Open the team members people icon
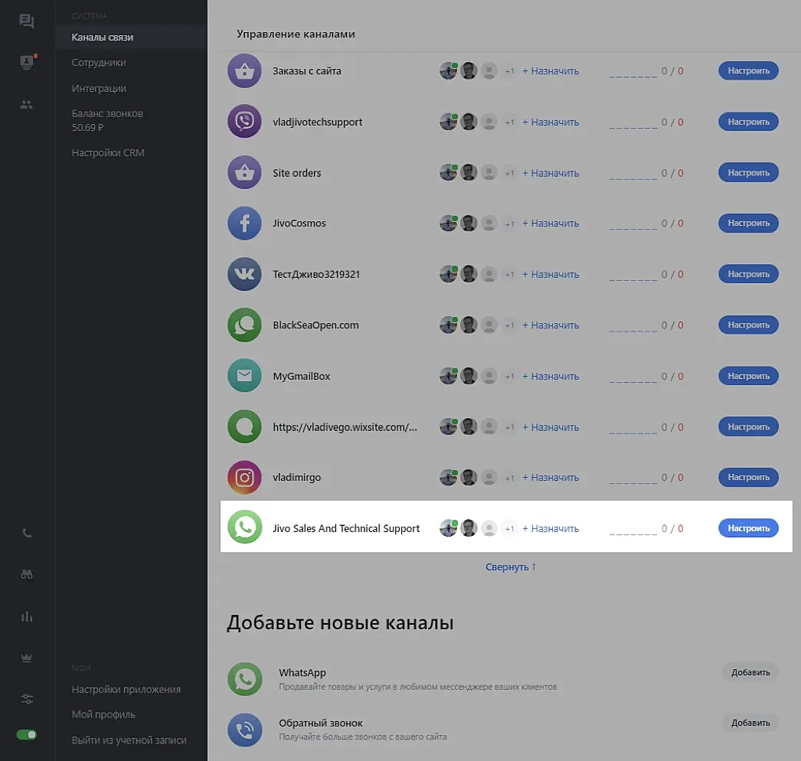 [x=27, y=105]
